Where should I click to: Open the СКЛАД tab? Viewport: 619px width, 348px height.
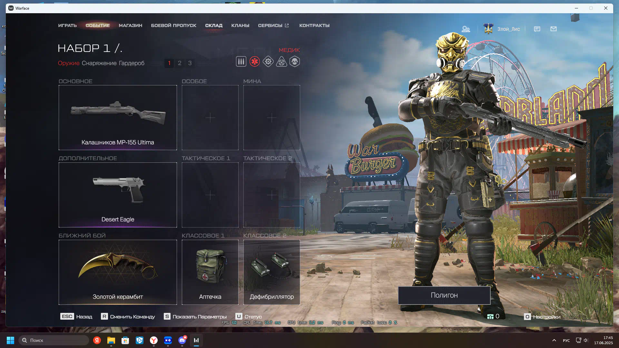pyautogui.click(x=214, y=25)
